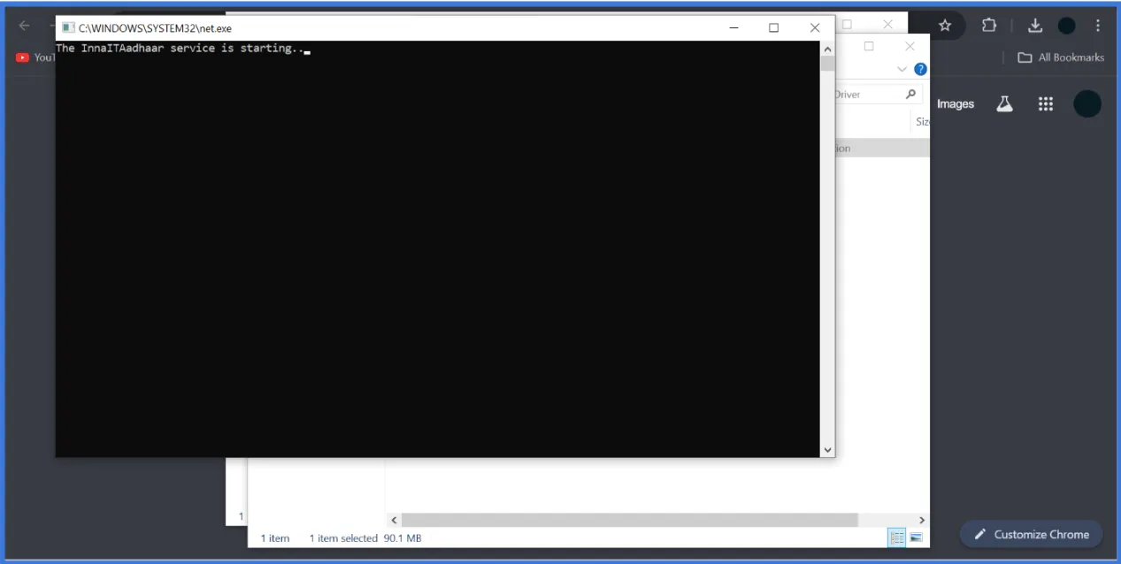Open Google account avatar on page

1087,103
